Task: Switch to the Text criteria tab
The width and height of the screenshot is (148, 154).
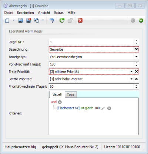Action: 71,95
